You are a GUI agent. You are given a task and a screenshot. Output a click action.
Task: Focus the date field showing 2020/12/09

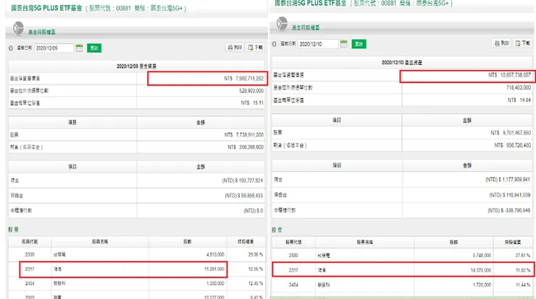click(54, 48)
